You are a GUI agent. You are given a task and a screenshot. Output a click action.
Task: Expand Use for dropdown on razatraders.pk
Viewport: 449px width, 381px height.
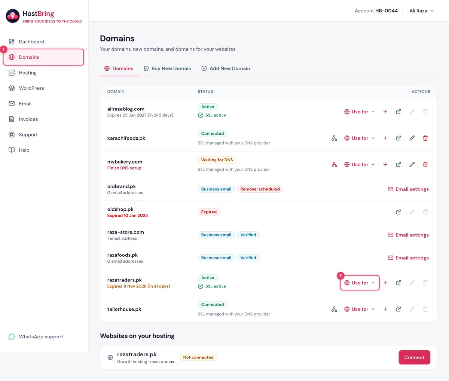[360, 283]
